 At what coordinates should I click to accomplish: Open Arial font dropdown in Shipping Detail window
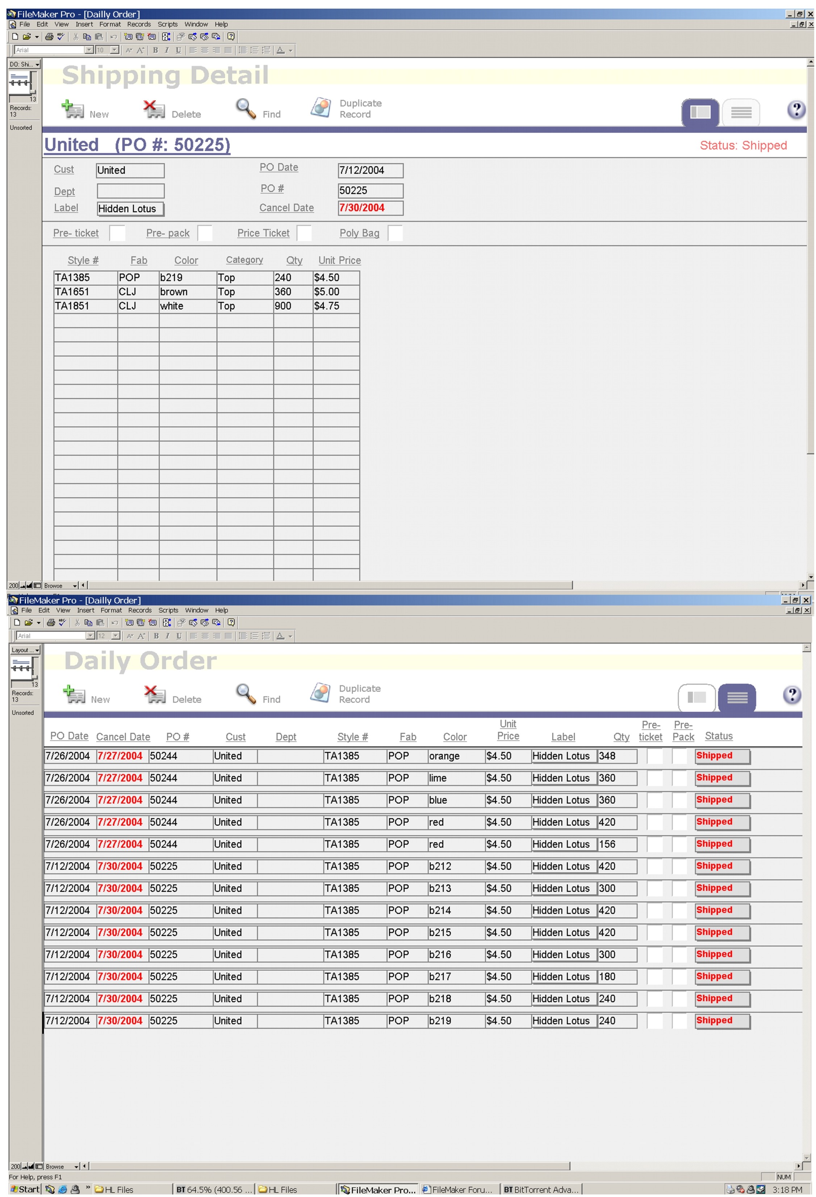pyautogui.click(x=89, y=50)
